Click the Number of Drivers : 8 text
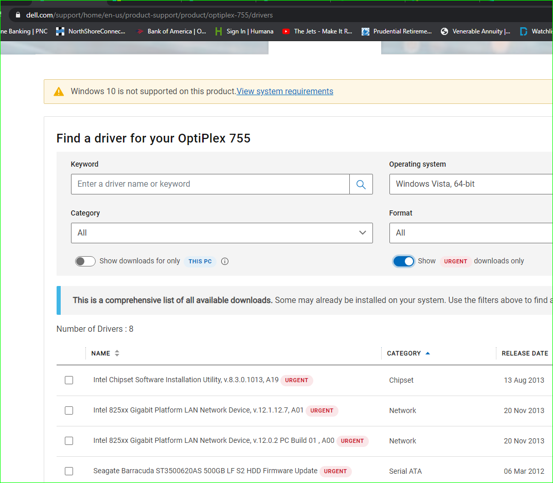Screen dimensions: 553x483 (95, 329)
